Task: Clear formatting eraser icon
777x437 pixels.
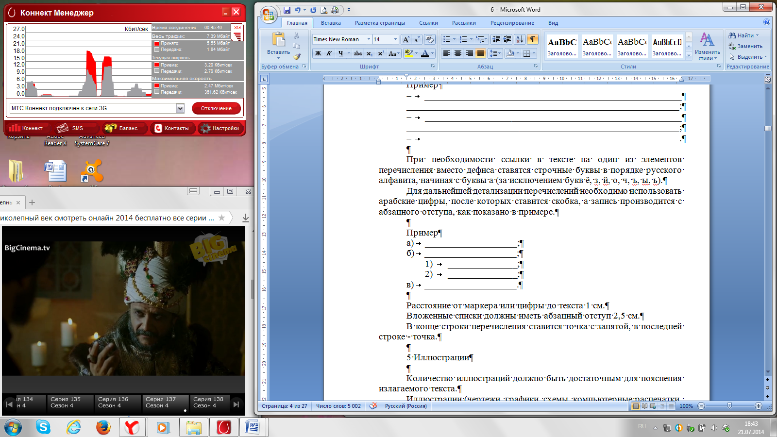Action: 429,39
